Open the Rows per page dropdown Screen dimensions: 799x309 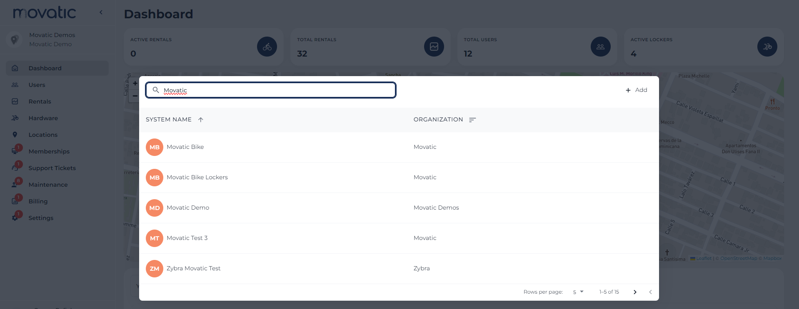[578, 292]
